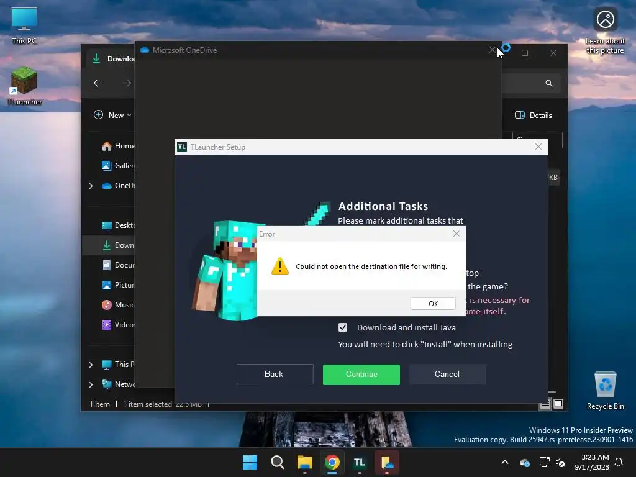Click TLauncher TL icon in taskbar
The width and height of the screenshot is (636, 477).
click(360, 462)
